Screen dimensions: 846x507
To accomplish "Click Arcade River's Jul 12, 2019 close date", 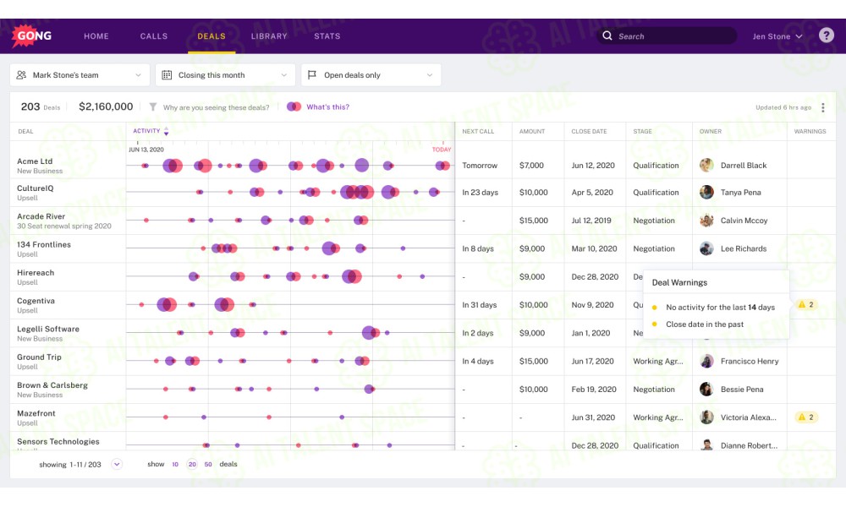I will pyautogui.click(x=591, y=221).
